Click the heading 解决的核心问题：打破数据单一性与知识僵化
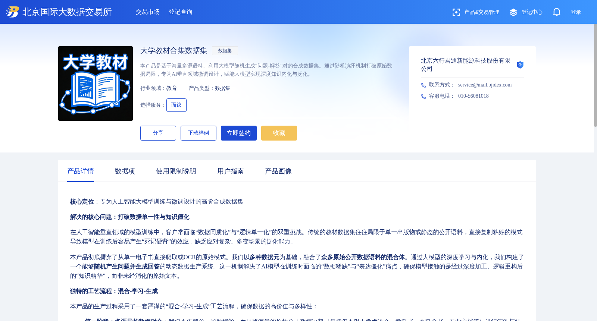 [130, 217]
